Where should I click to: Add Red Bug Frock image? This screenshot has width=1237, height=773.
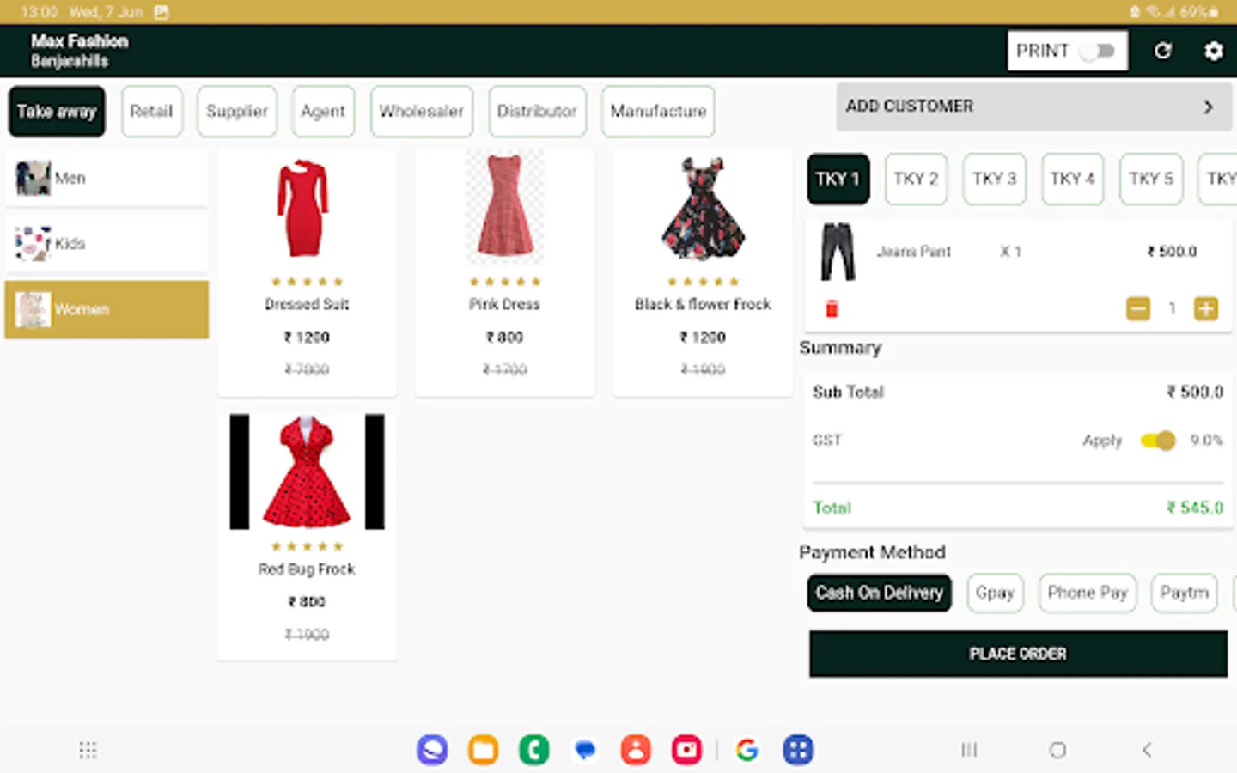[x=308, y=472]
